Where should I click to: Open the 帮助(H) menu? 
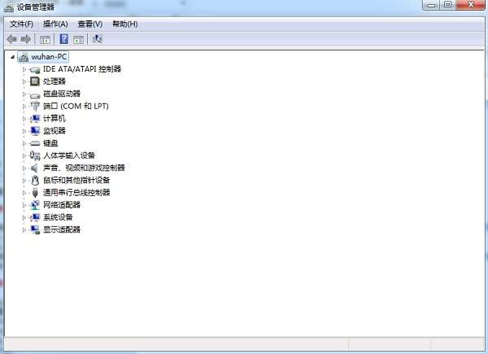pos(124,24)
